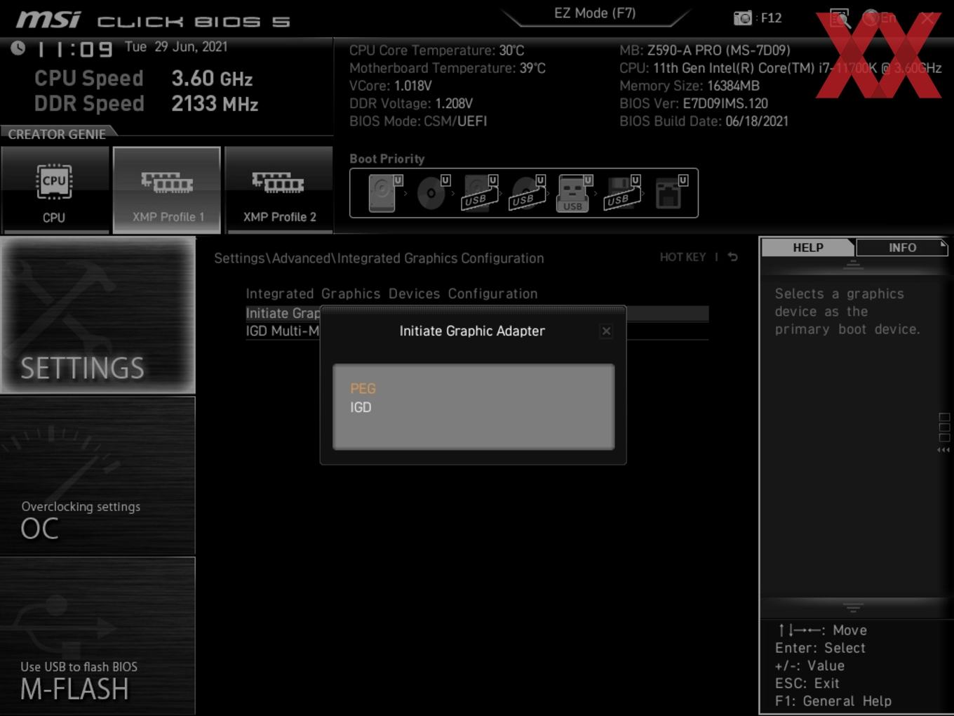Select the USB CD/DVD boot icon
This screenshot has height=716, width=954.
528,193
